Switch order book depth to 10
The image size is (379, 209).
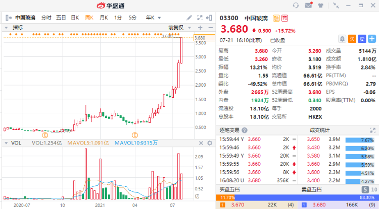pyautogui.click(x=374, y=189)
